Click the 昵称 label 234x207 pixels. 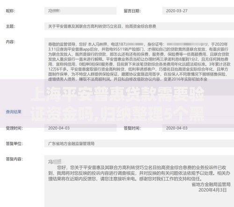(10, 11)
